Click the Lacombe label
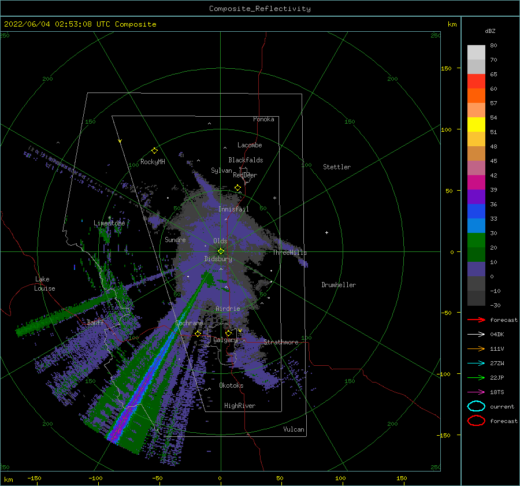The height and width of the screenshot is (486, 520). click(250, 145)
